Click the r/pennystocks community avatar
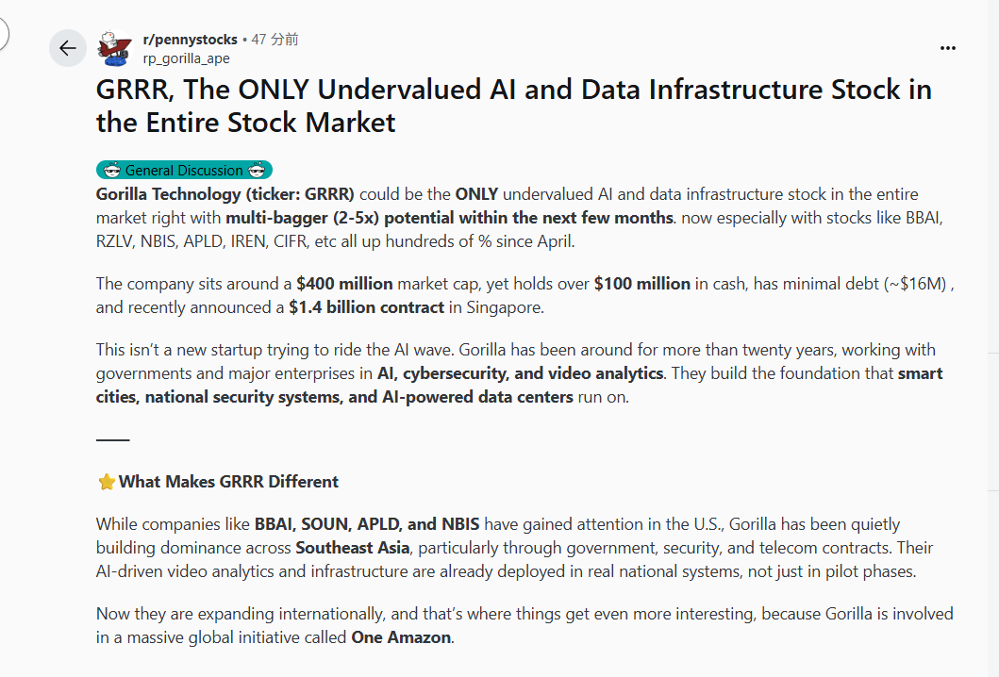The height and width of the screenshot is (677, 999). pyautogui.click(x=114, y=48)
